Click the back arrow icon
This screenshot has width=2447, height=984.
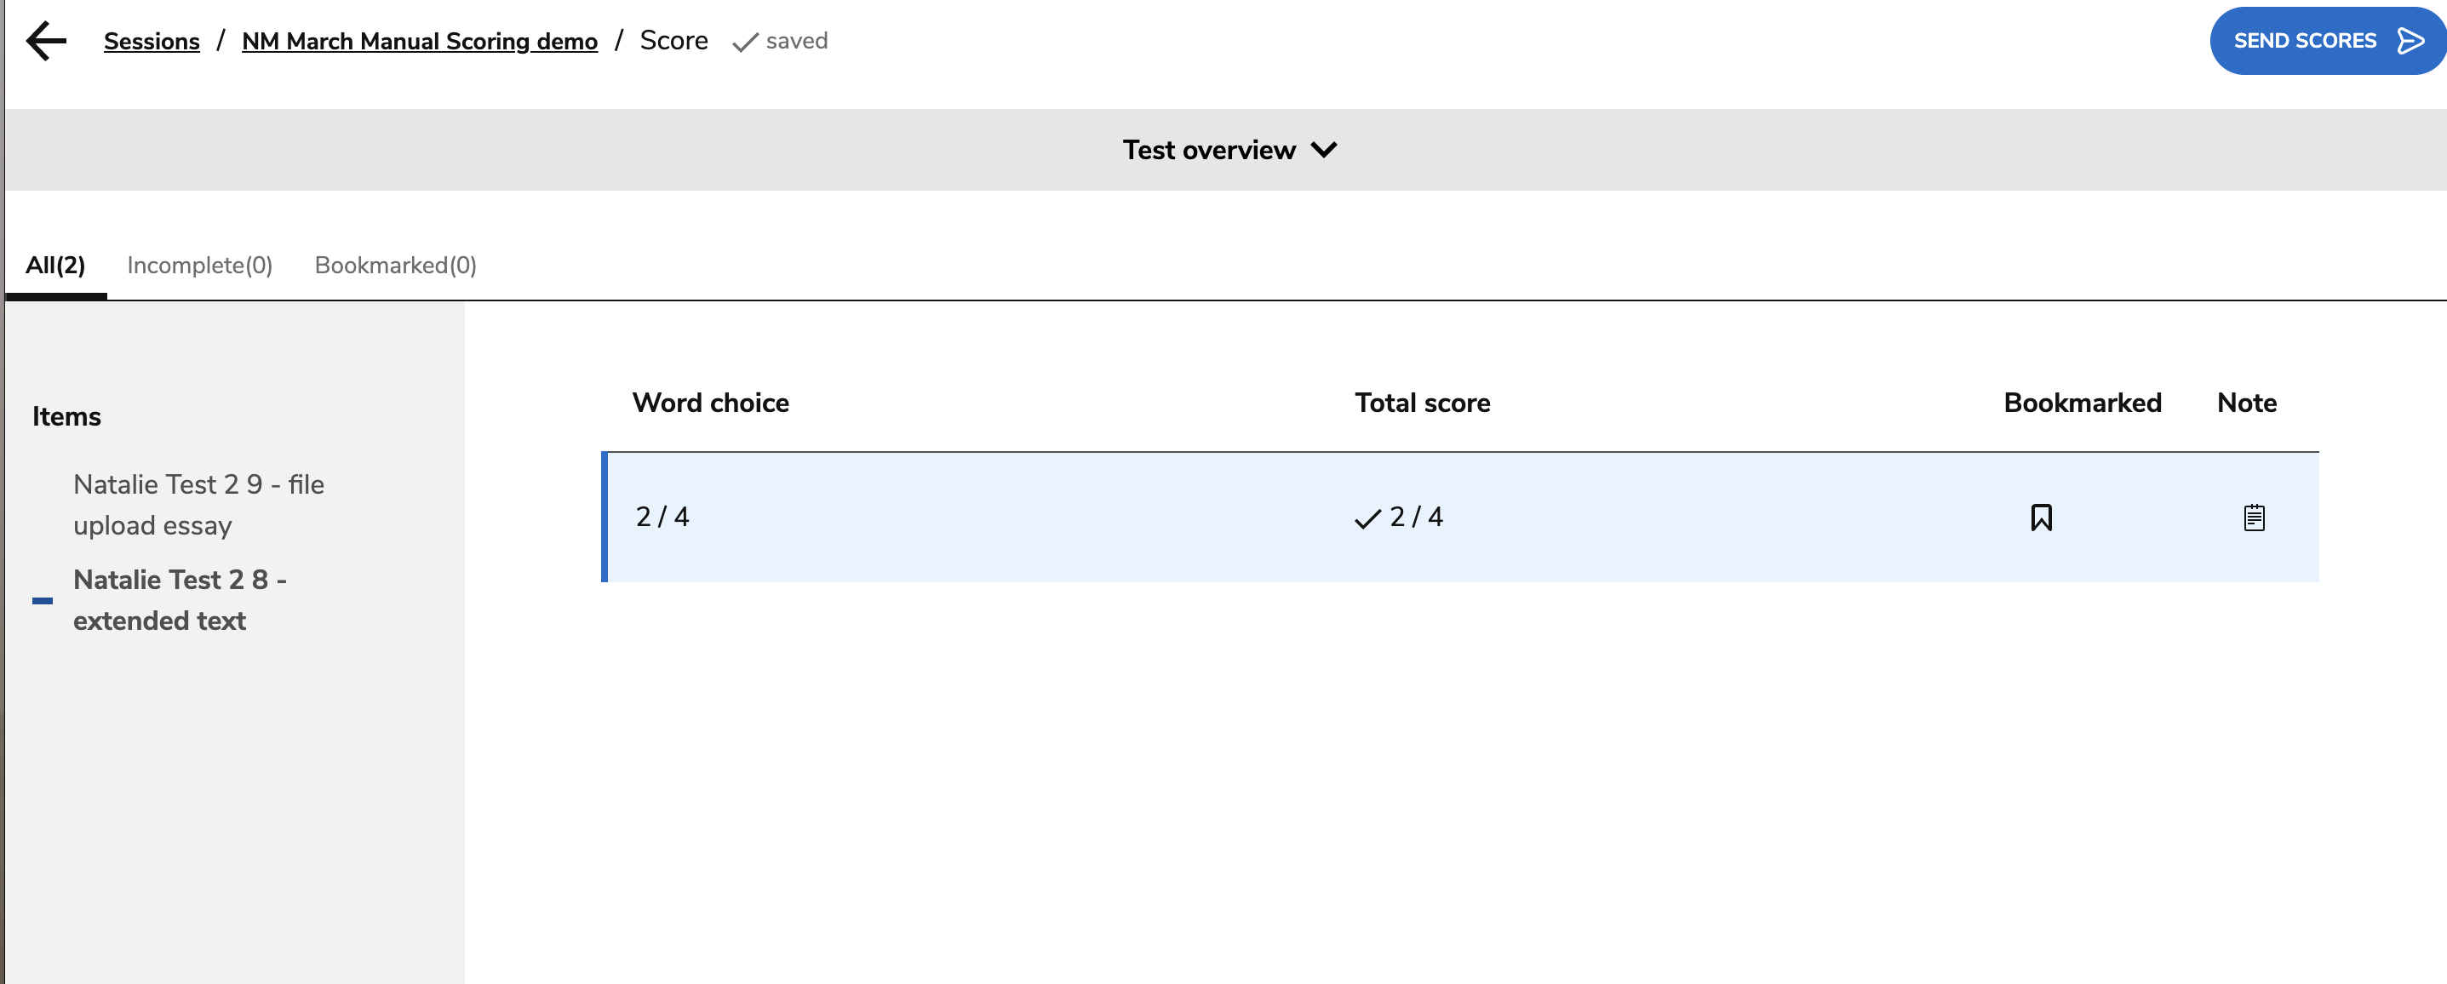pyautogui.click(x=46, y=41)
